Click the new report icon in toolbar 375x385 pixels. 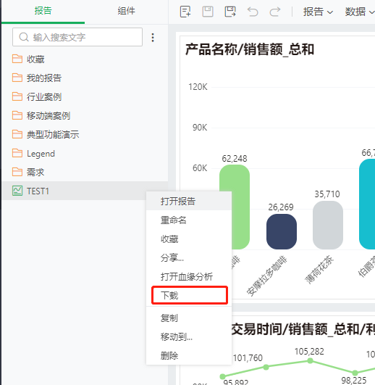(185, 12)
